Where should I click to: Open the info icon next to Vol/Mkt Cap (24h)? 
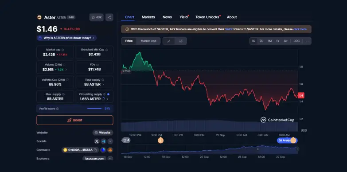point(67,80)
